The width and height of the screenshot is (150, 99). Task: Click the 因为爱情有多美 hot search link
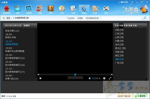(x=92, y=18)
